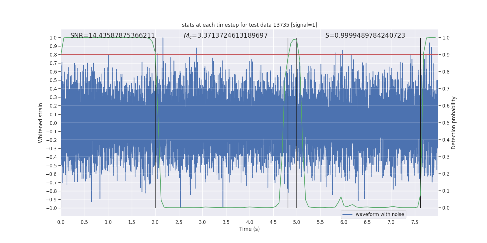Click the −0.7 tick on Whitened strain axis

pyautogui.click(x=51, y=183)
